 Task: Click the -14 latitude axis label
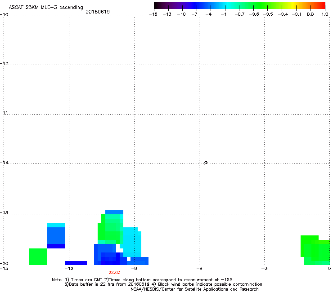click(x=4, y=113)
